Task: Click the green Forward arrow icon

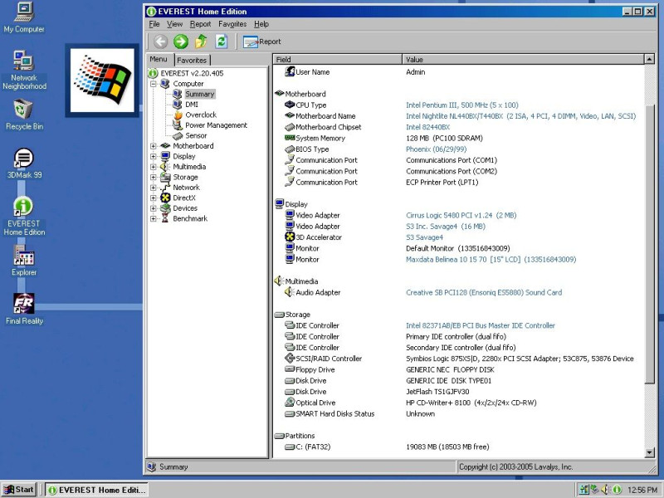Action: [181, 41]
